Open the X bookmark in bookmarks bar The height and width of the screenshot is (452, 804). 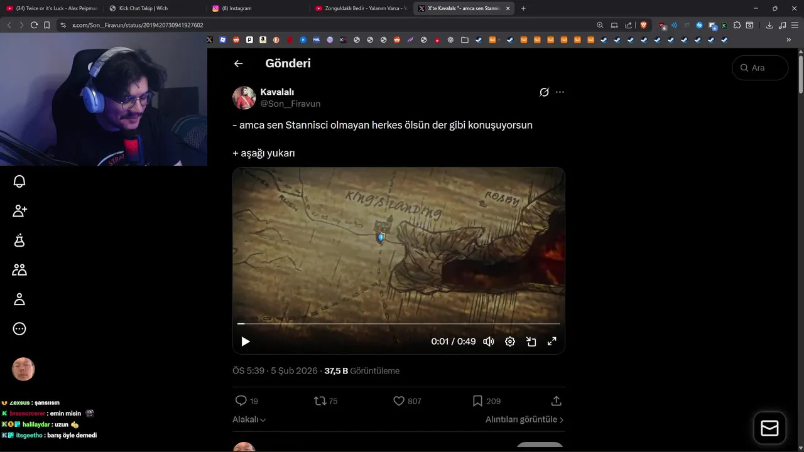coord(210,40)
